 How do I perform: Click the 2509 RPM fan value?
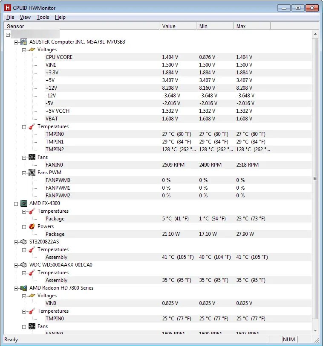pos(173,165)
